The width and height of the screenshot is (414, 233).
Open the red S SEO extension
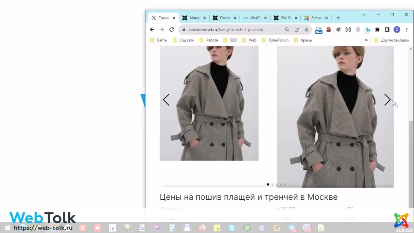coord(329,29)
